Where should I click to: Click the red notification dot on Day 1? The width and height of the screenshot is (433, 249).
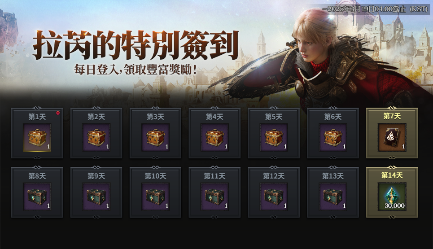coord(58,113)
